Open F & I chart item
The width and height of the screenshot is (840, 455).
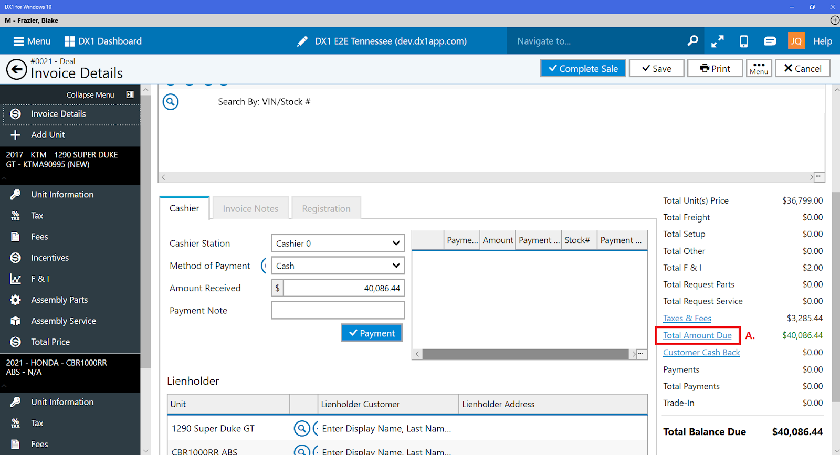point(70,279)
